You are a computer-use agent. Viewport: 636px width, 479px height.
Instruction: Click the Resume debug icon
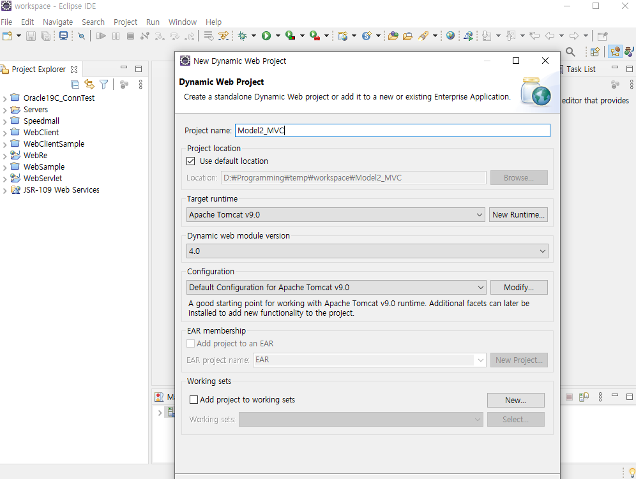pos(101,36)
